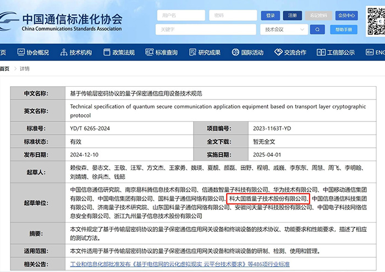Click the scope text 本文件适用于
The image size is (385, 272).
tap(195, 251)
